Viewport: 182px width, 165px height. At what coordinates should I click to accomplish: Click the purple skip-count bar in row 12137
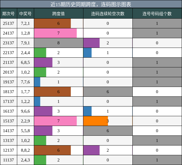tap(91, 150)
